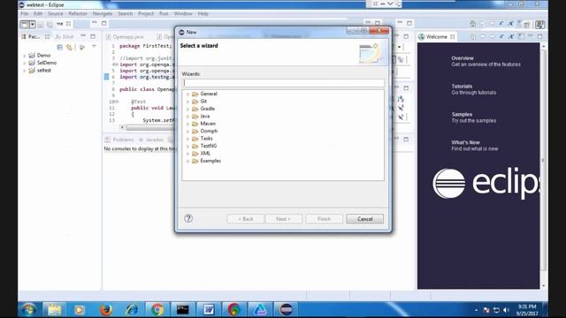Select the Tasks wizard category
The image size is (566, 318).
click(206, 139)
